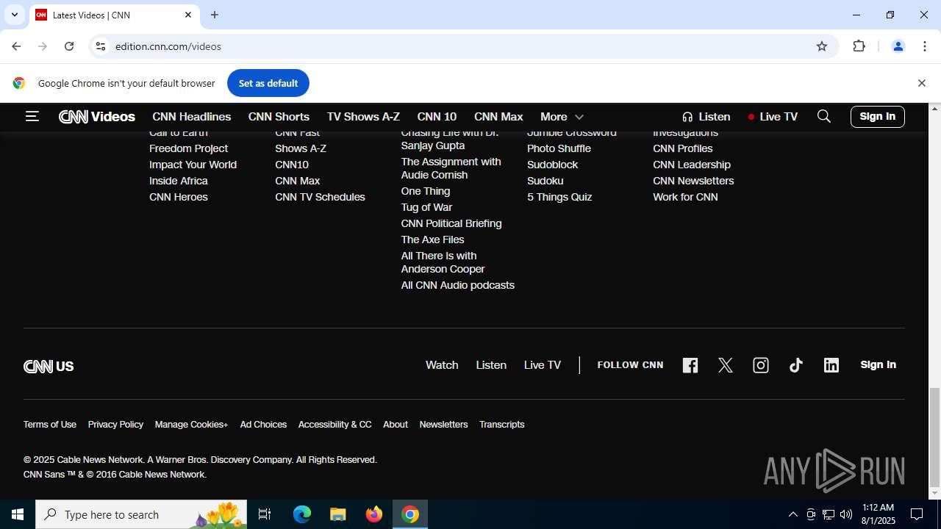Screen dimensions: 941x529
Task: Open the footer Listen link
Action: click(x=491, y=365)
